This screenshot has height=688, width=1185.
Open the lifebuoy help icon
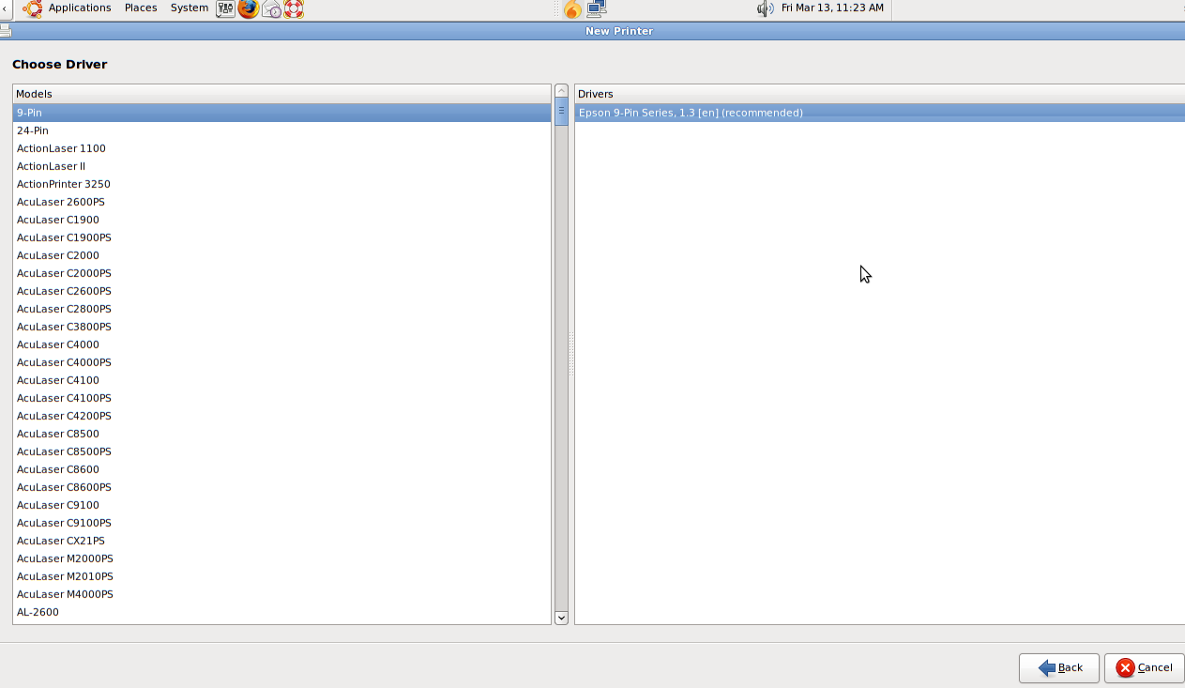294,9
